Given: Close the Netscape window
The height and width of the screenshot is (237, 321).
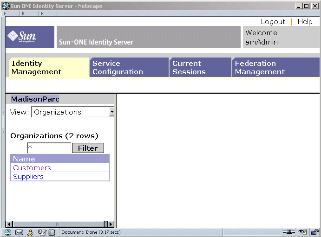Looking at the screenshot, I should click(314, 6).
